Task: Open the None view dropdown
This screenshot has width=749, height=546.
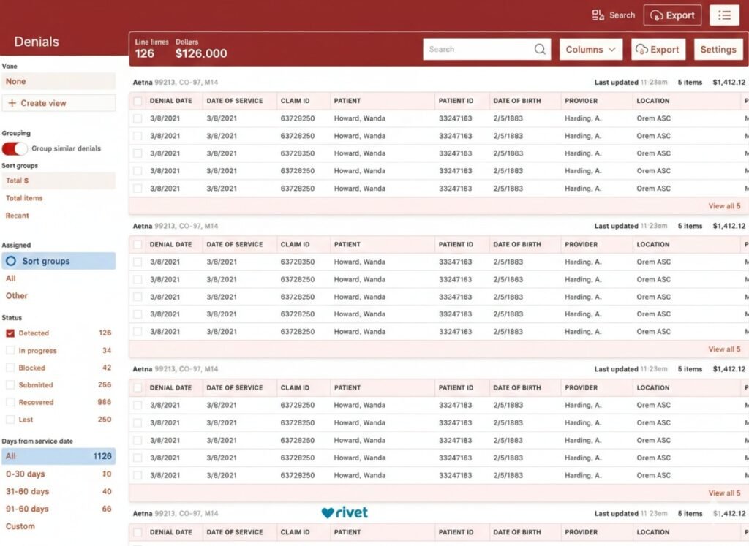Action: click(59, 82)
